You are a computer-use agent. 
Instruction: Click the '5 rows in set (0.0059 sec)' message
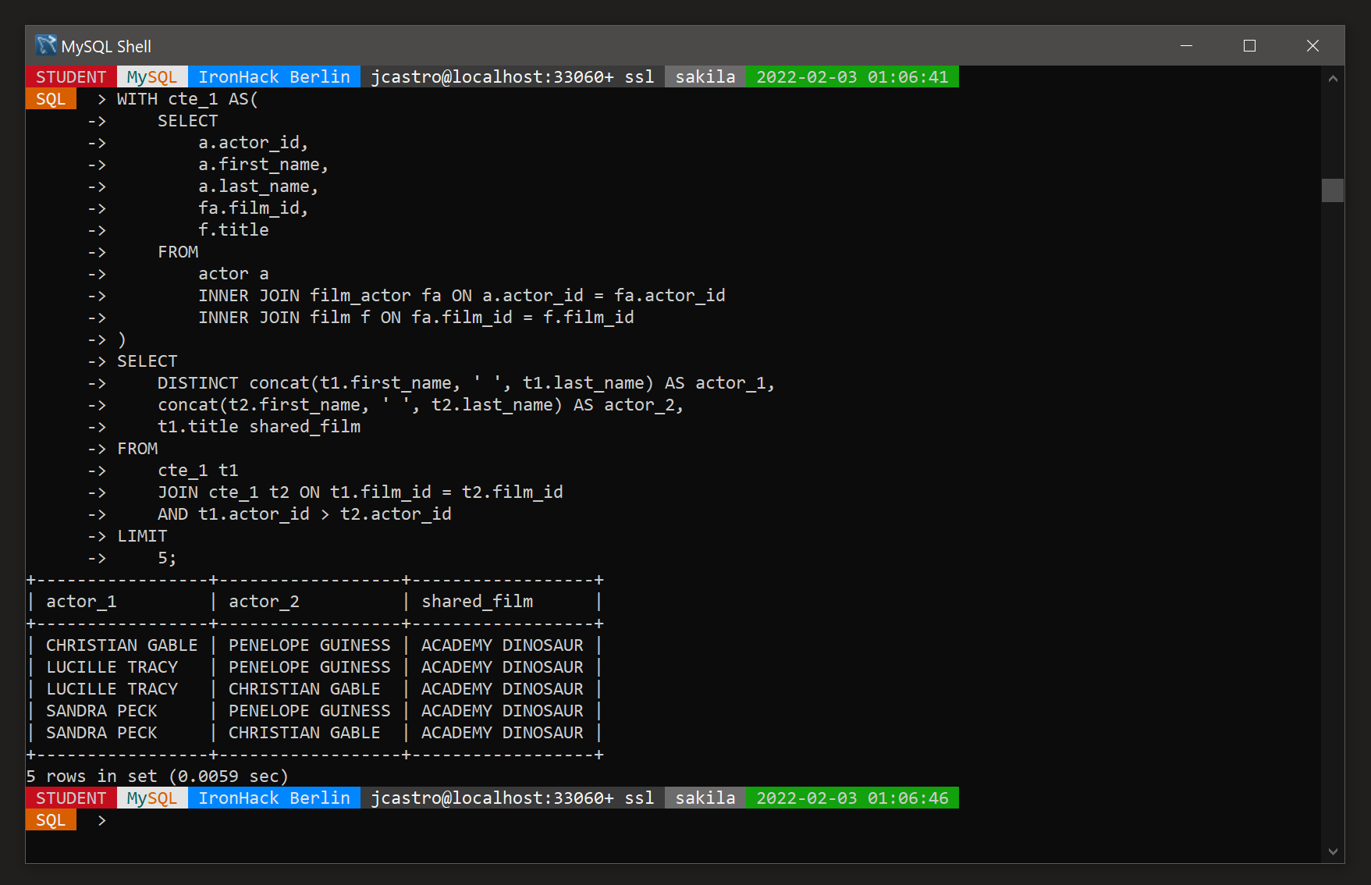[x=157, y=777]
